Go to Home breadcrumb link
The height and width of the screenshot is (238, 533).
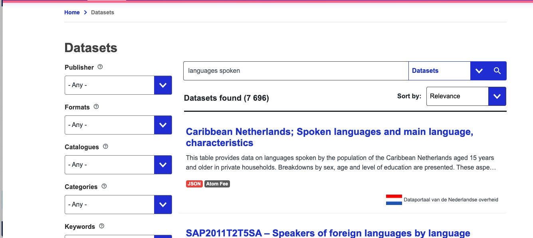pos(72,13)
